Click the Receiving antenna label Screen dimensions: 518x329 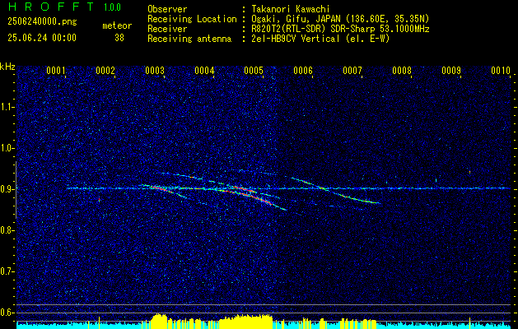189,39
